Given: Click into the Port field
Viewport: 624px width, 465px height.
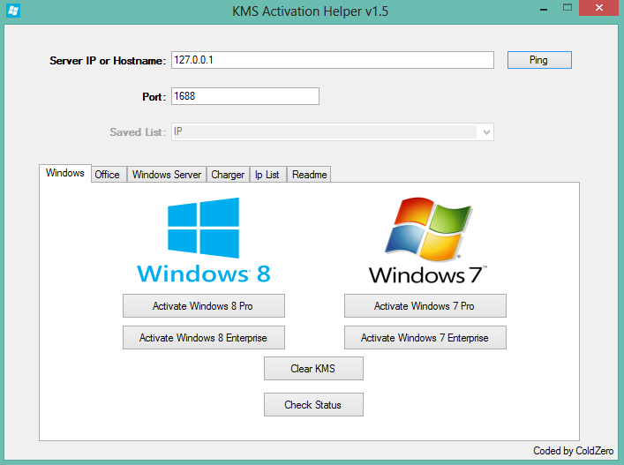Looking at the screenshot, I should point(245,96).
